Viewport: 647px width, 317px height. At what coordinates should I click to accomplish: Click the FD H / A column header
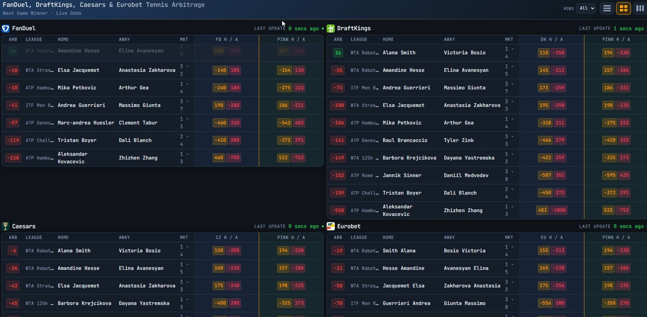(x=227, y=40)
